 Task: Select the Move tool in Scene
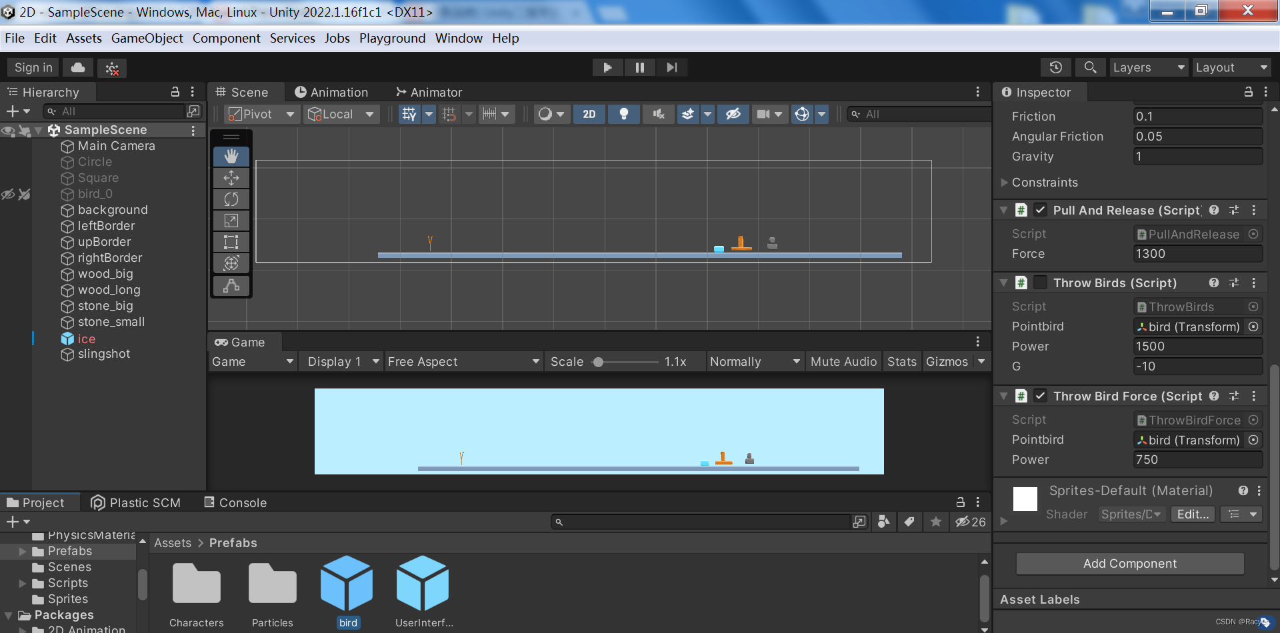[231, 178]
